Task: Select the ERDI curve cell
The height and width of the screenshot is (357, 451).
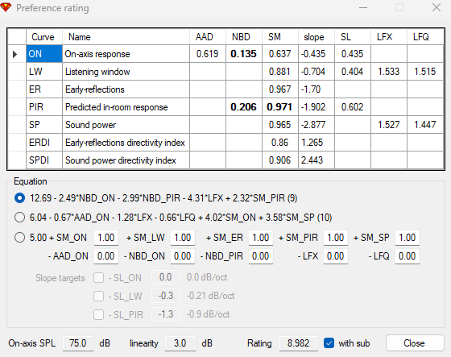Action: pyautogui.click(x=44, y=143)
